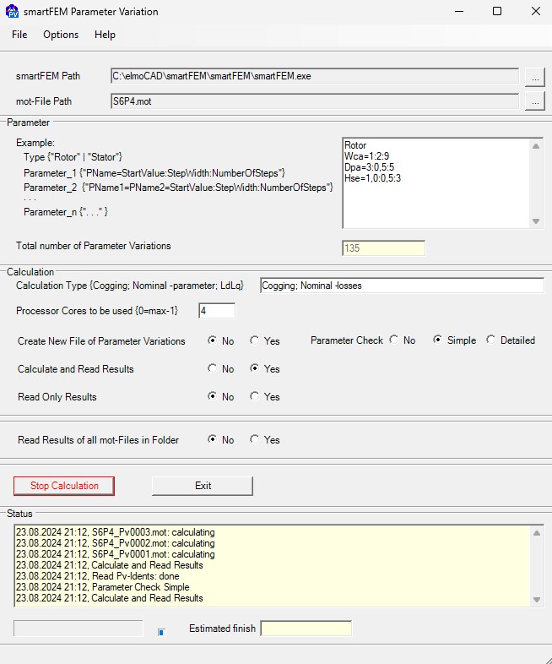
Task: Open the File menu
Action: click(x=19, y=35)
